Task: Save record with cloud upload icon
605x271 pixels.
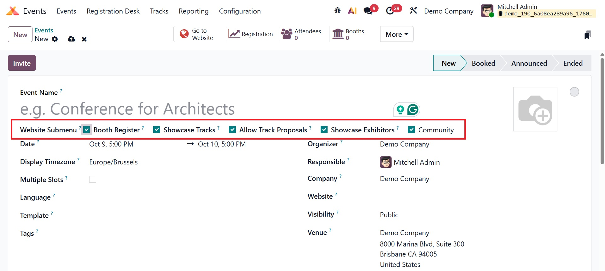Action: (x=72, y=39)
